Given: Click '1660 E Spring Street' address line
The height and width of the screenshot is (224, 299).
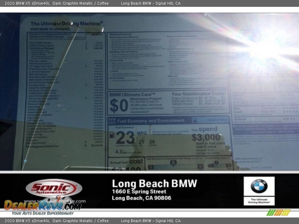Looking at the screenshot, I should tap(139, 191).
